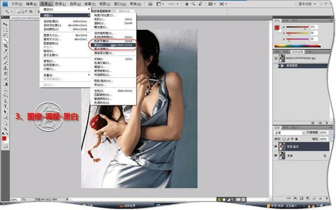Select the Zoom tool in toolbox
The image size is (336, 210).
tap(5, 129)
